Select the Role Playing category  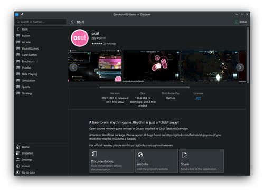tap(41, 74)
